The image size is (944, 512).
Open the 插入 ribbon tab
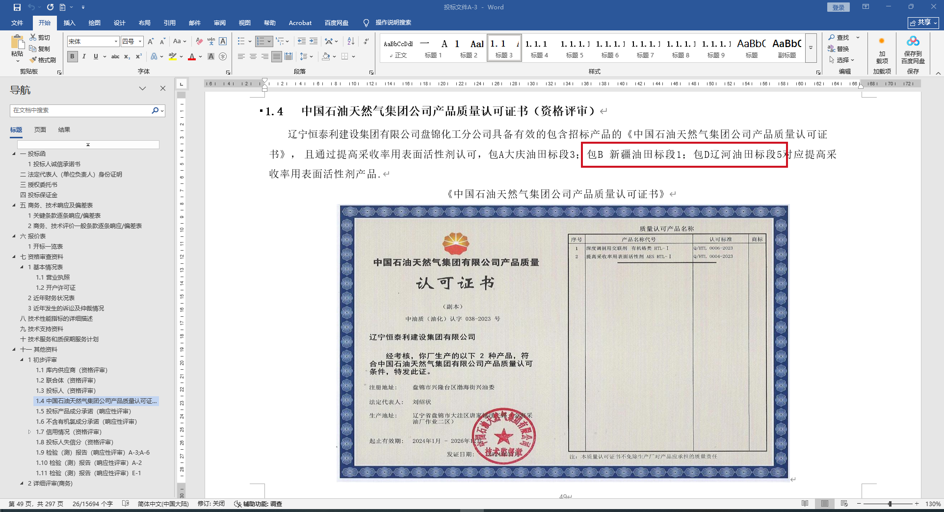[70, 23]
